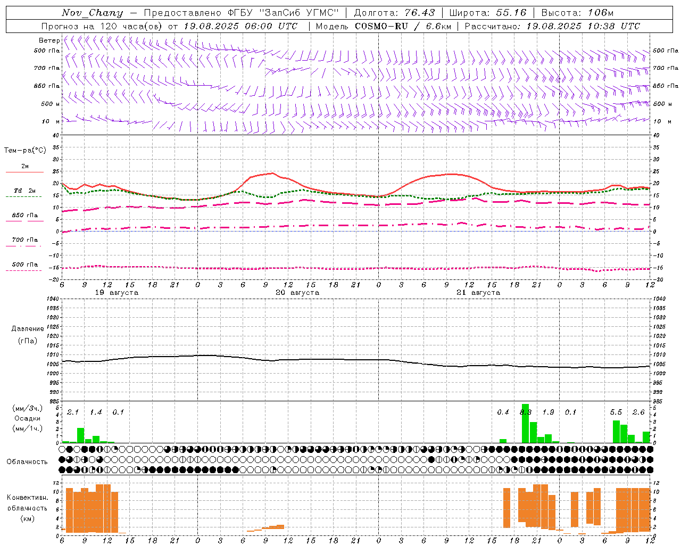
Task: Click the Td 2м dew point legend label
Action: pyautogui.click(x=24, y=191)
